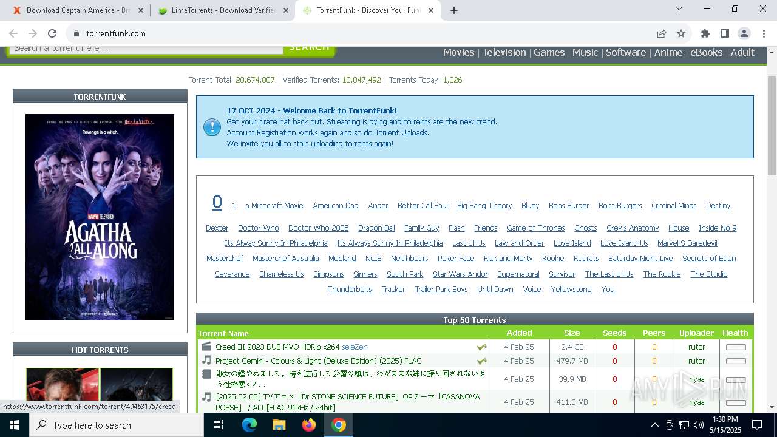Screen dimensions: 777x437
Task: Click the verified checkmark on Project Gemini row
Action: tap(481, 361)
